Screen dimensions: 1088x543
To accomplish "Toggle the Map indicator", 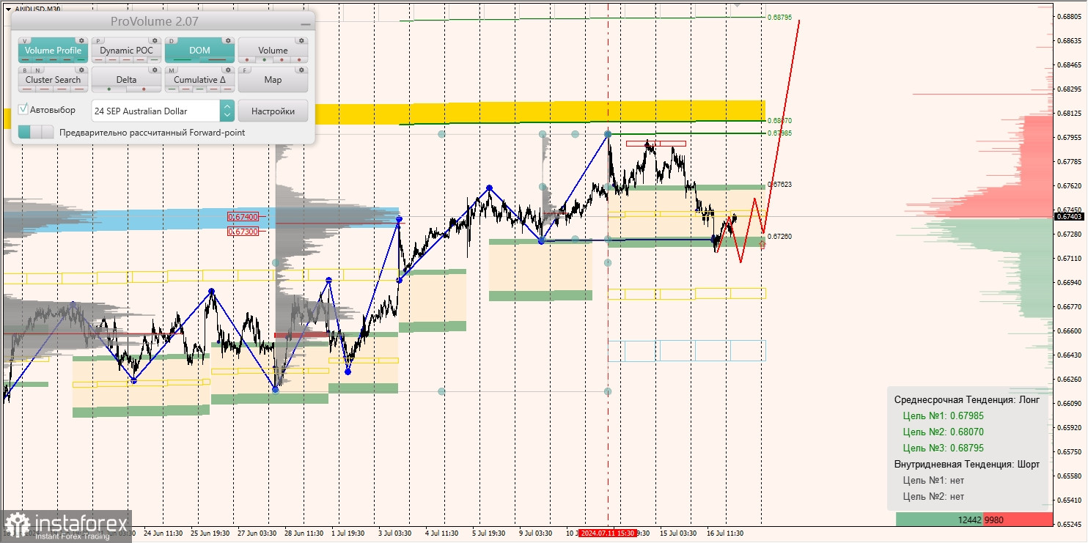I will pyautogui.click(x=273, y=79).
